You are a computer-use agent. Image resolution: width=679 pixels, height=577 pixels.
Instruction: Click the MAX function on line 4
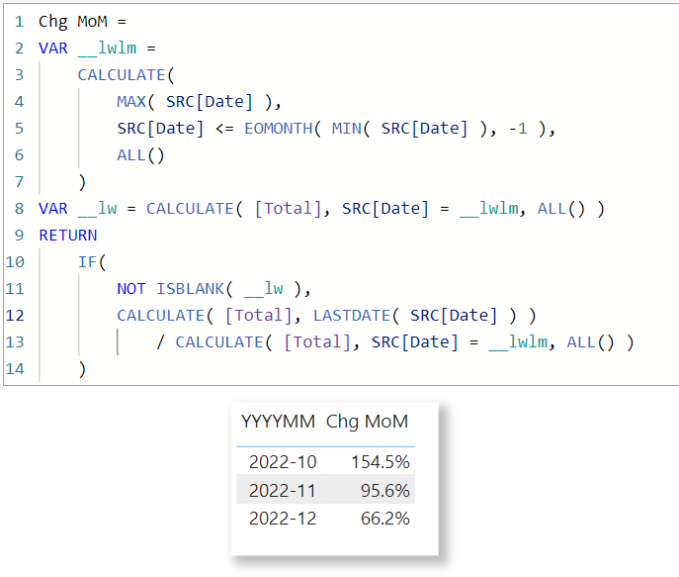131,101
